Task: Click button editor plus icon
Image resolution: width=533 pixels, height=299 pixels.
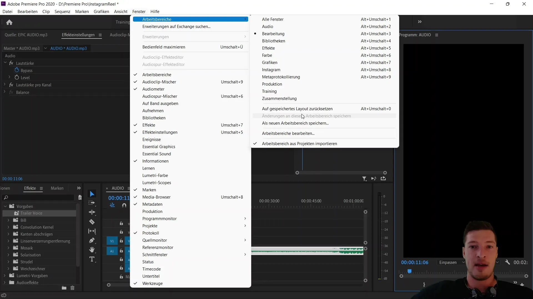Action: [522, 285]
